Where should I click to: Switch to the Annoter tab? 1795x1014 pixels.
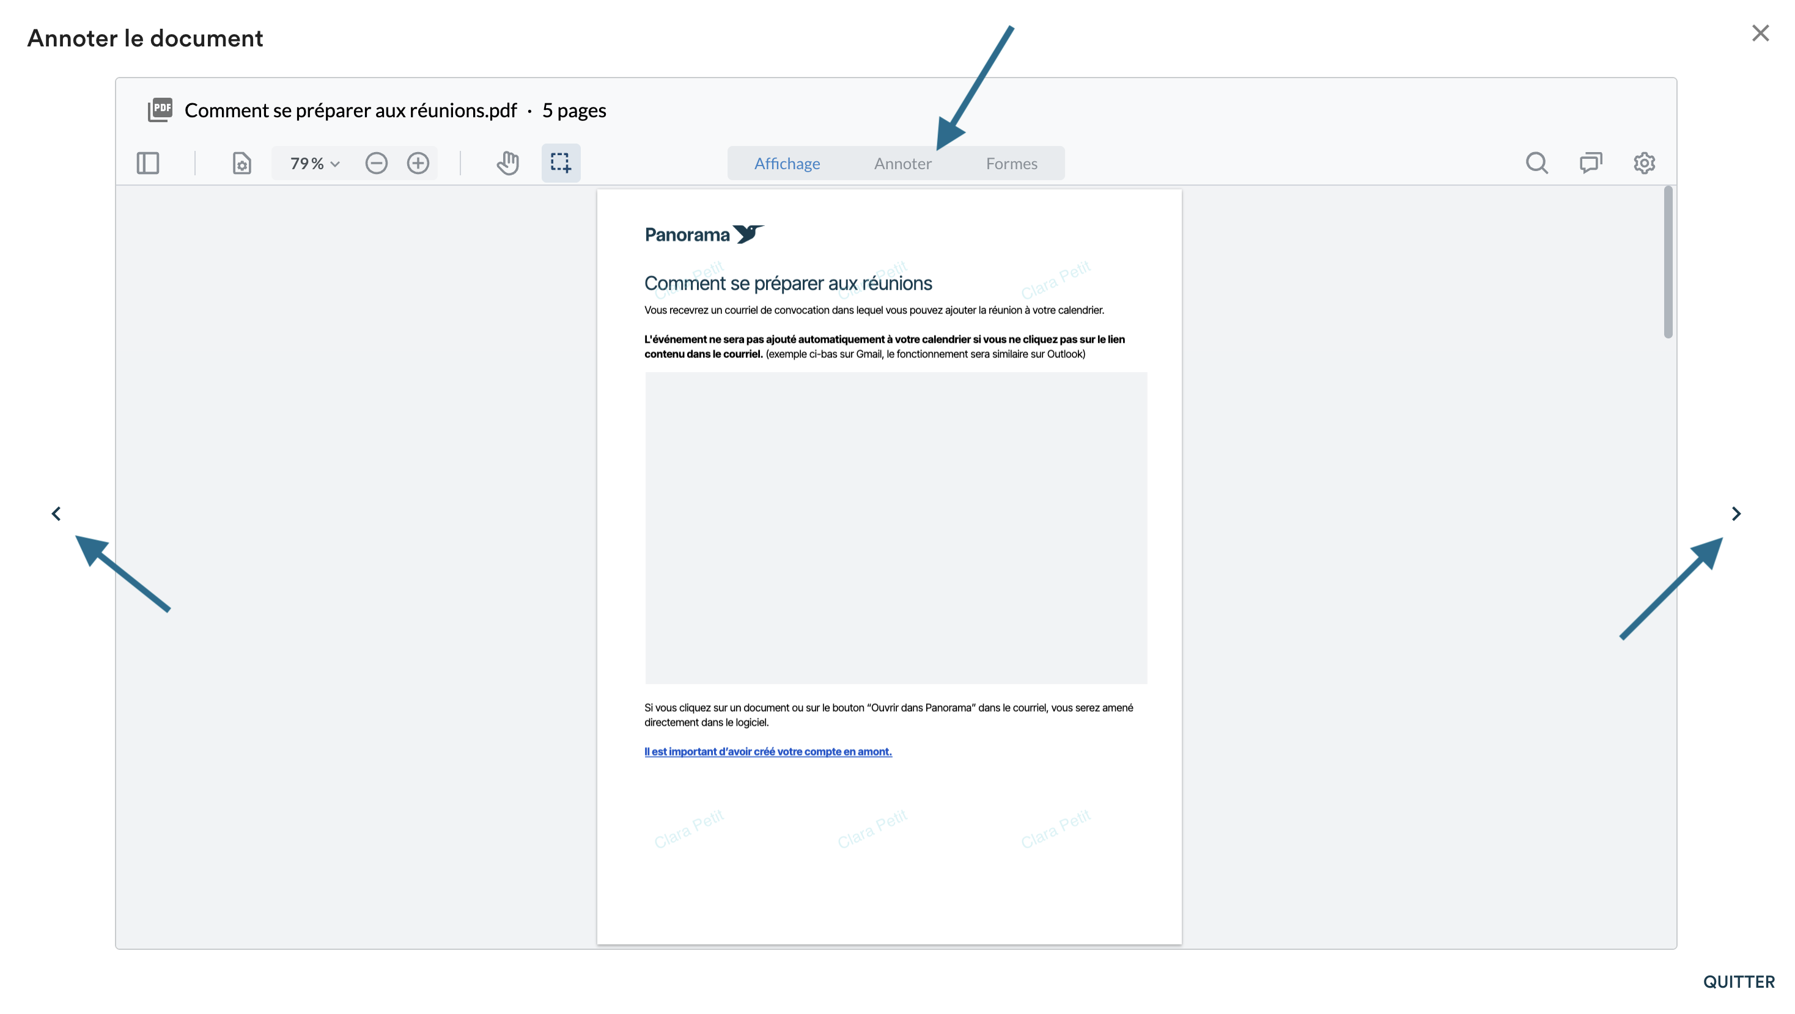902,163
